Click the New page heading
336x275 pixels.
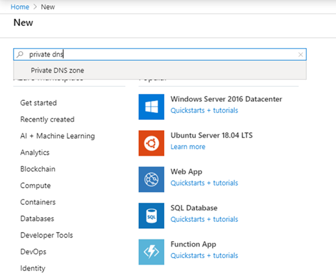click(x=23, y=23)
